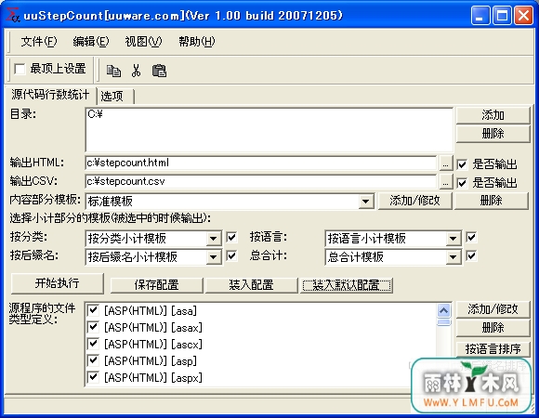Click the file type list scrollbar thumb
This screenshot has height=418, width=539.
(x=444, y=322)
